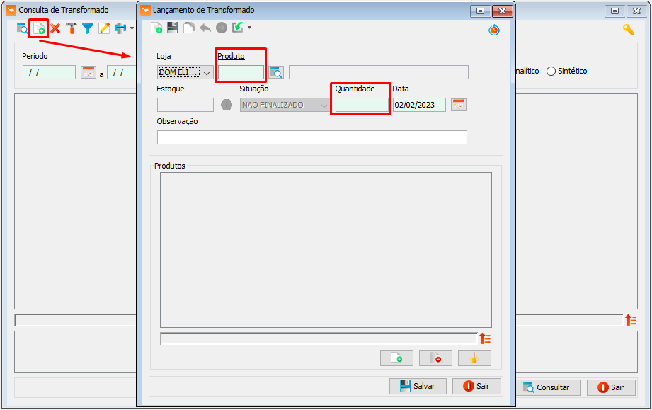
Task: Click the floppy disk save icon in toolbar
Action: pos(173,28)
